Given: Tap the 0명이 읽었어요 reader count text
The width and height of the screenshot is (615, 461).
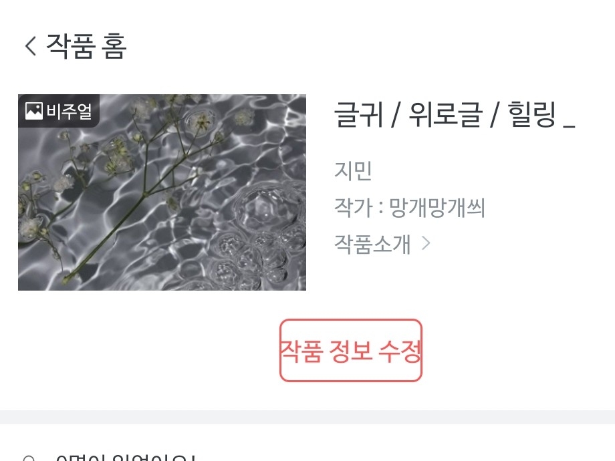Looking at the screenshot, I should click(x=125, y=458).
